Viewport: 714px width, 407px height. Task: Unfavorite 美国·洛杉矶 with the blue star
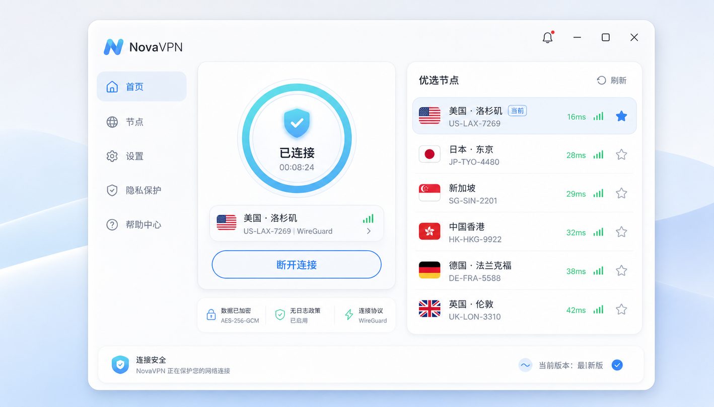coord(621,116)
